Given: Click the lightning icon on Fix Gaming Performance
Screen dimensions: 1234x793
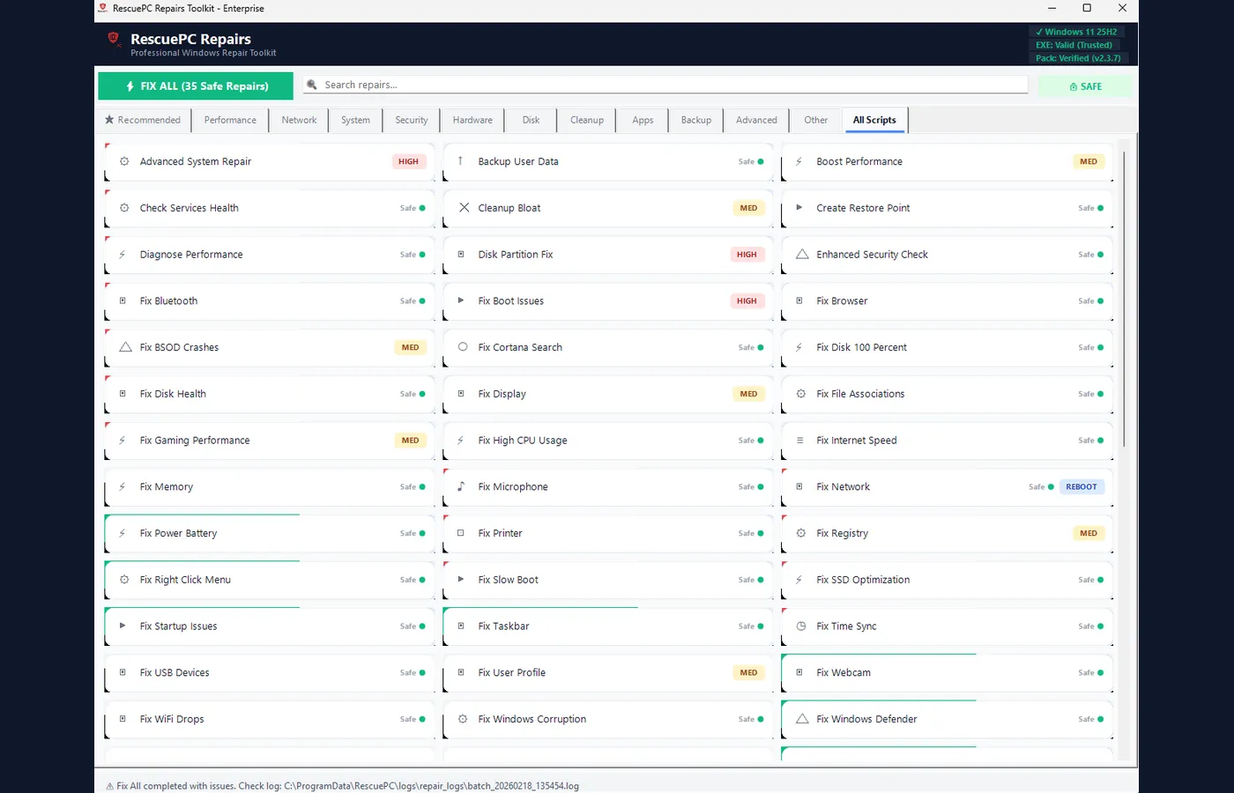Looking at the screenshot, I should pos(123,441).
